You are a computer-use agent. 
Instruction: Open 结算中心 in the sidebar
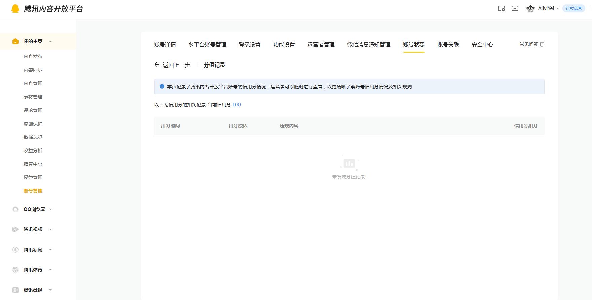[x=33, y=164]
